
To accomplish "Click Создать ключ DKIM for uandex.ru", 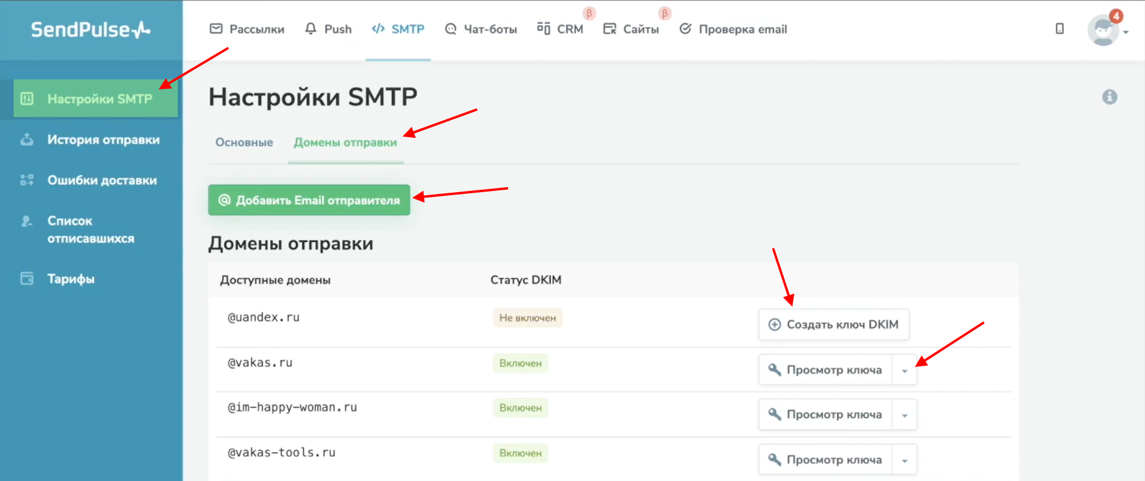I will [x=834, y=325].
